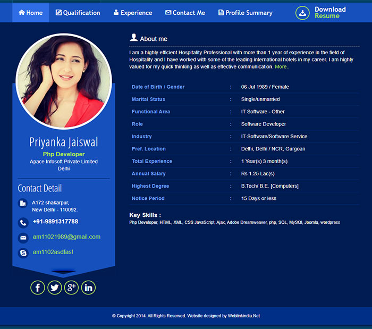The image size is (372, 329).
Task: Click the Facebook social icon
Action: click(38, 288)
